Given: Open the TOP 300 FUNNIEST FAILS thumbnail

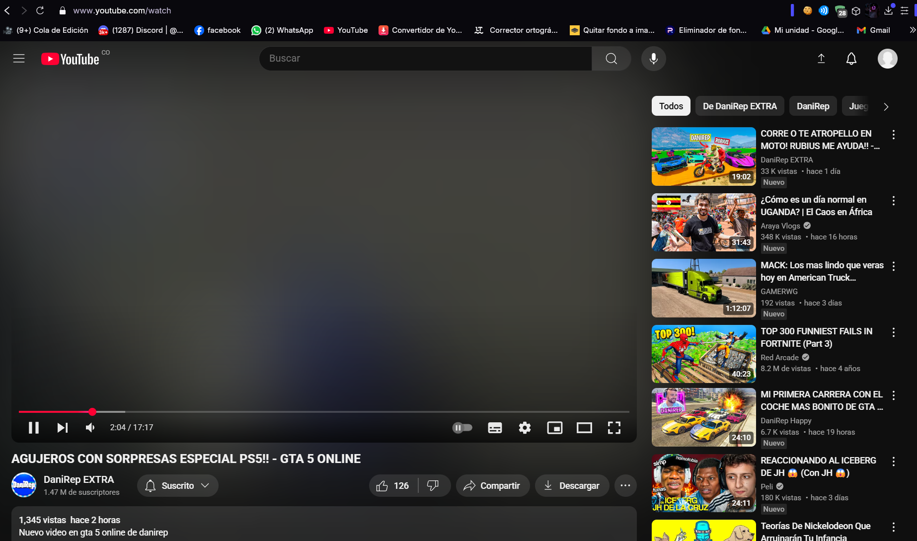Looking at the screenshot, I should (x=703, y=354).
